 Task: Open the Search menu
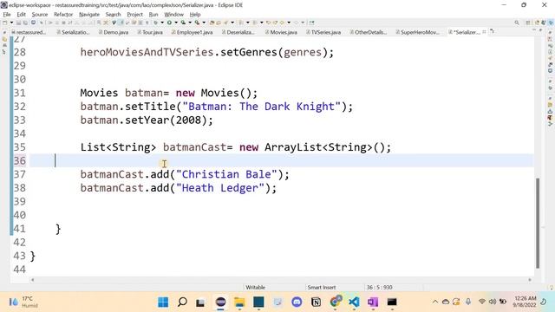tap(113, 15)
